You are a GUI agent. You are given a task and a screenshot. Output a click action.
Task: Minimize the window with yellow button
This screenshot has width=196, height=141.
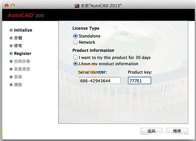13,6
